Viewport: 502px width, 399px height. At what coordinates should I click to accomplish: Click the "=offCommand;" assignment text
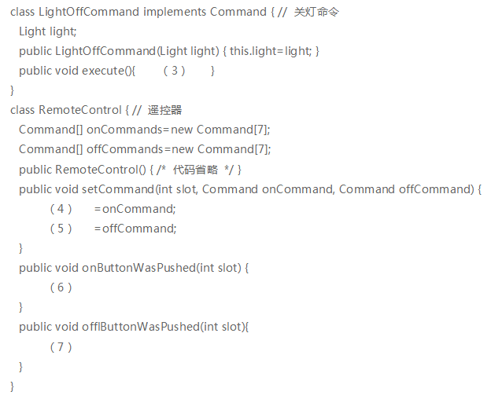point(135,229)
